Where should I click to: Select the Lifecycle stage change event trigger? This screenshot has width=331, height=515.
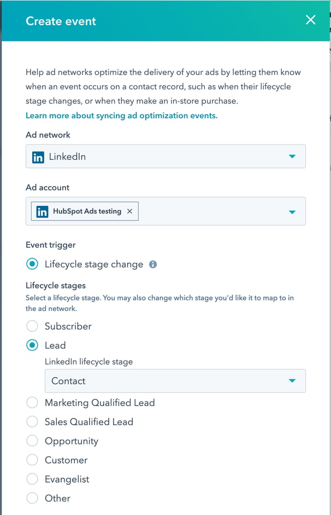pos(33,264)
